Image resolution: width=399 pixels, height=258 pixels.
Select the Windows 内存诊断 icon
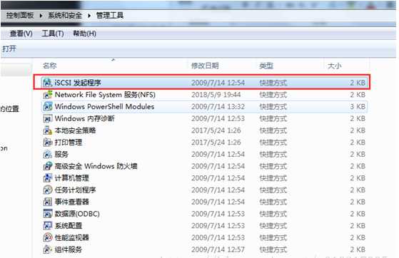click(48, 118)
